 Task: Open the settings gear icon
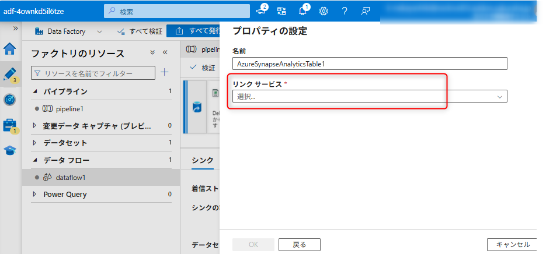coord(324,11)
